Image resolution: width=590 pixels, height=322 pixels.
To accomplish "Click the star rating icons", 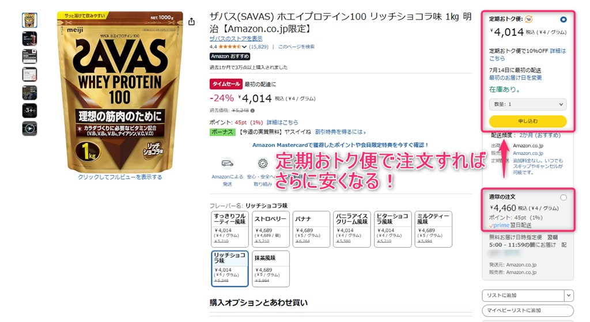I will pyautogui.click(x=229, y=47).
